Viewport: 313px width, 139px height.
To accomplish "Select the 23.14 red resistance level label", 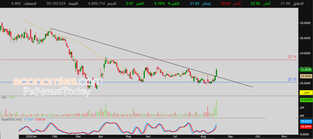I will 292,57.
